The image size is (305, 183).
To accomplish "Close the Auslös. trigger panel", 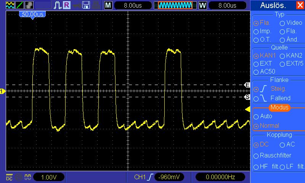I will tap(300, 5).
